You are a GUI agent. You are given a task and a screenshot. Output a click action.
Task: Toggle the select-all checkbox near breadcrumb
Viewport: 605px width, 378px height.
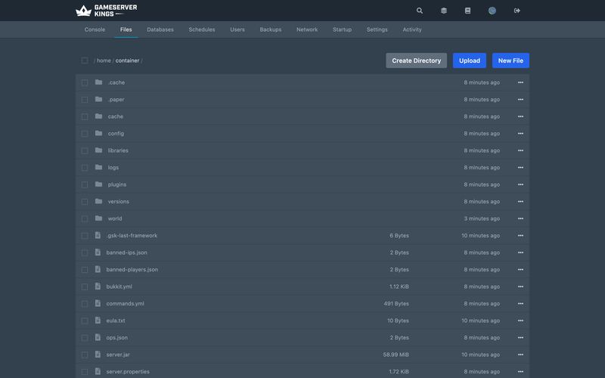(85, 60)
